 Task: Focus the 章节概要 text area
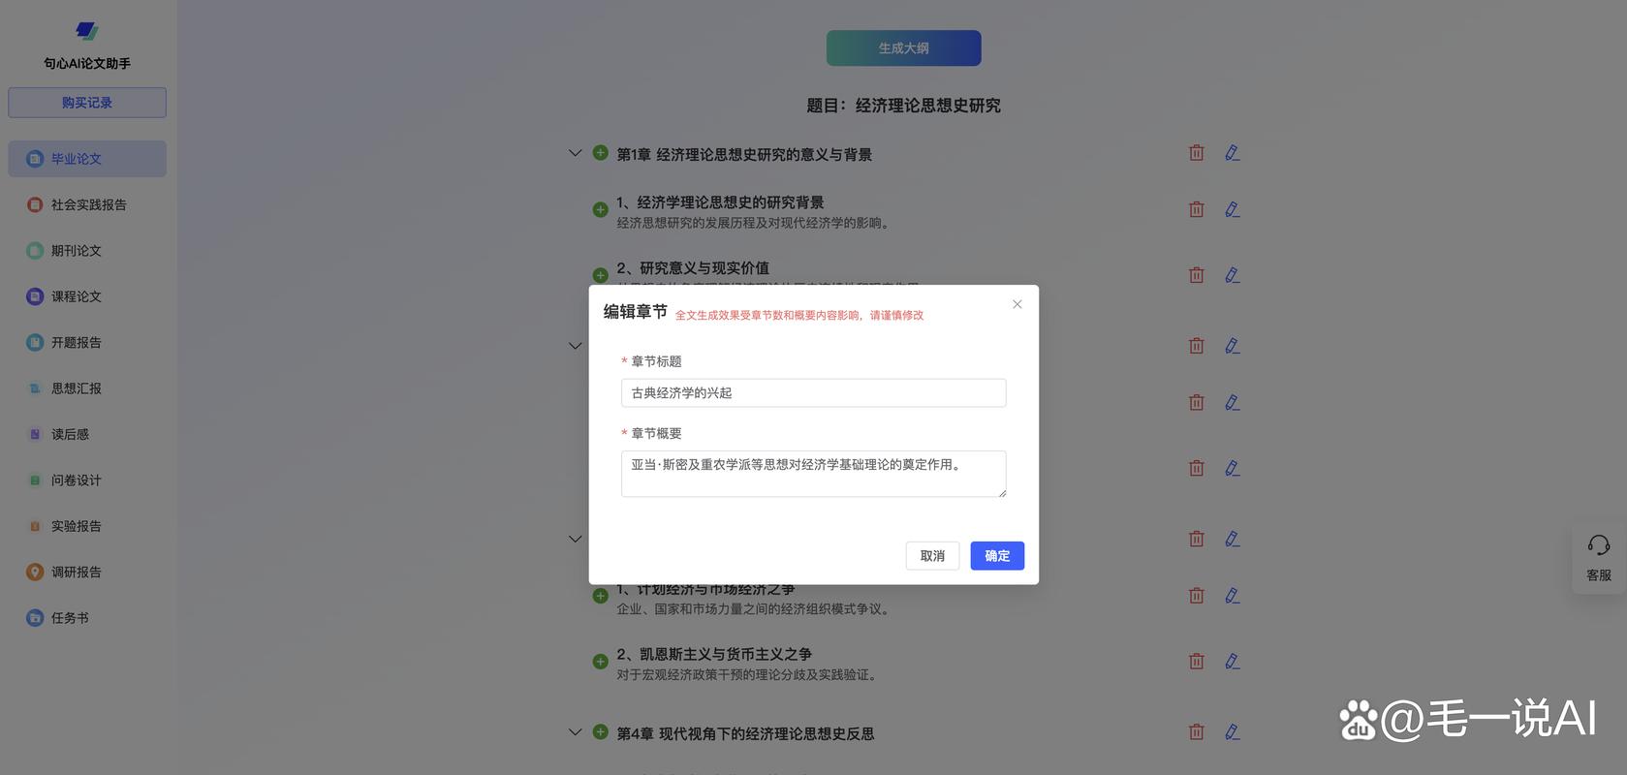(813, 474)
